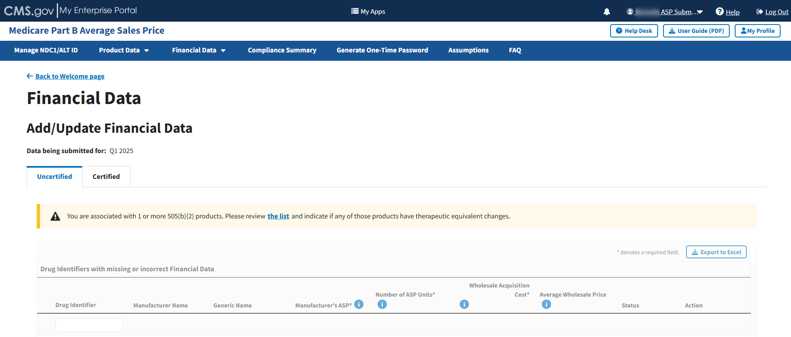Click the notification bell icon

pos(606,12)
